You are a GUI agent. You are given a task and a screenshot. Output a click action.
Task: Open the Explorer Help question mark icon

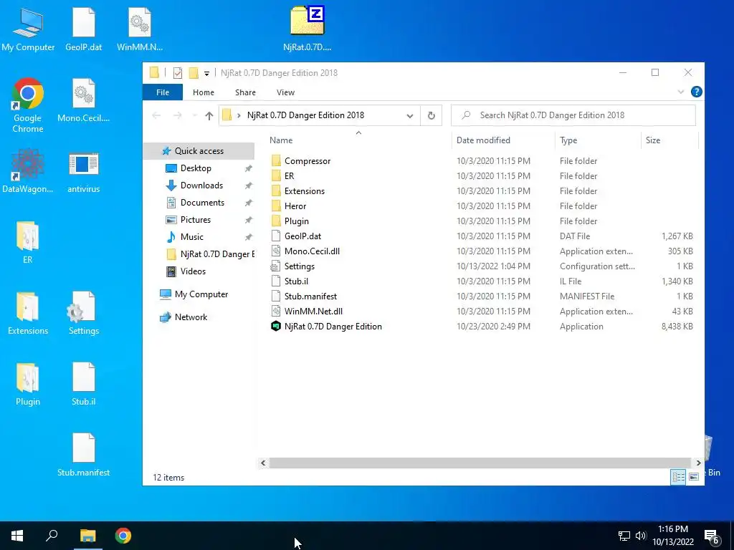pyautogui.click(x=696, y=92)
